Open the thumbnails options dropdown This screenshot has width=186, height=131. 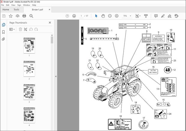tap(12, 29)
